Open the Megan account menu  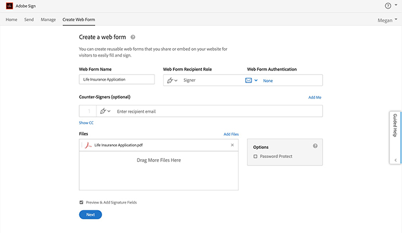[385, 19]
